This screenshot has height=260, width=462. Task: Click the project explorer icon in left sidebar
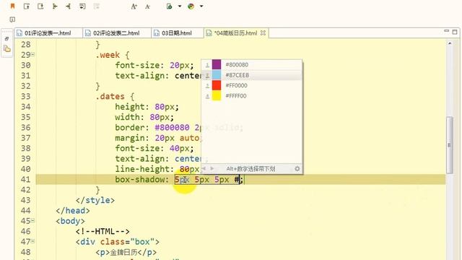click(x=6, y=49)
